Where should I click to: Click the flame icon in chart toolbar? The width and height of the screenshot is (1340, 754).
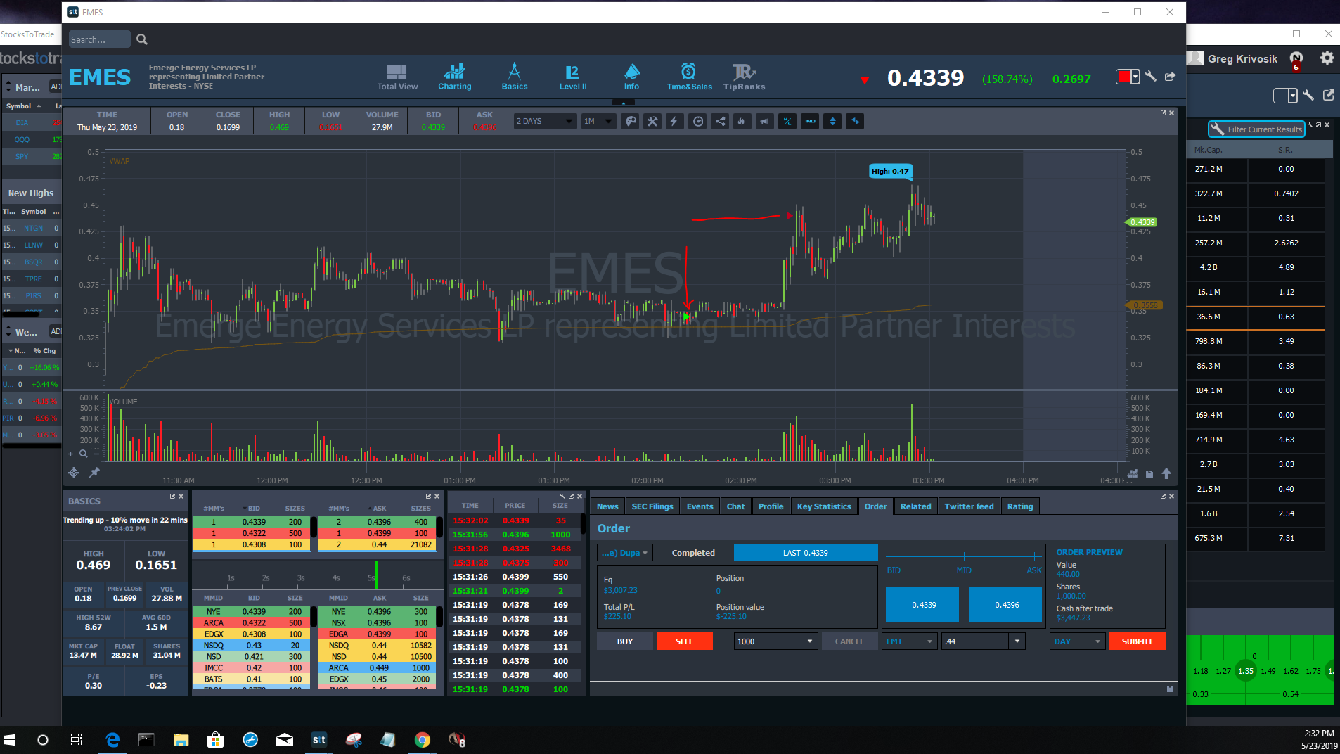742,121
